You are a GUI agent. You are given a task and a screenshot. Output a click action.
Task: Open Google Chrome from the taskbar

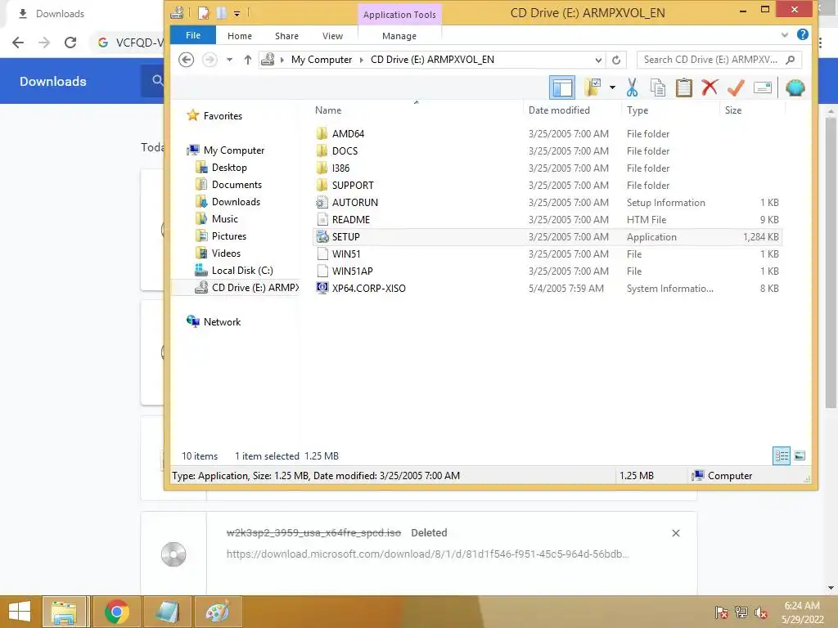[x=116, y=612]
